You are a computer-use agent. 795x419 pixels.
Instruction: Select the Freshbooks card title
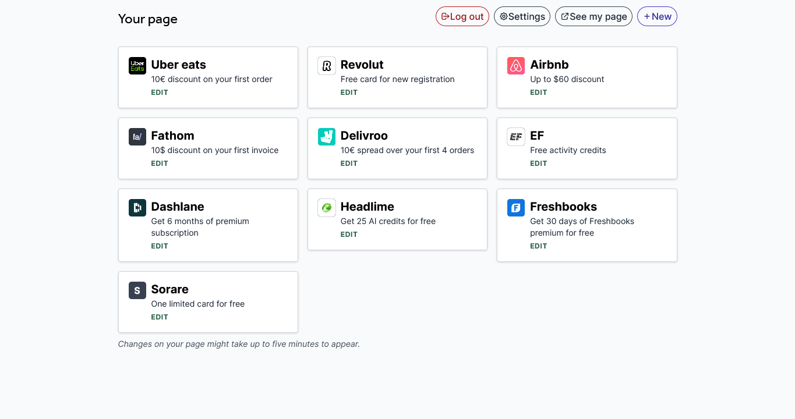tap(563, 207)
